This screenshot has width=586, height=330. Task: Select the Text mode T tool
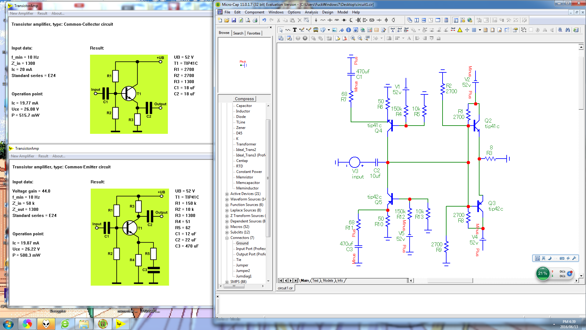295,30
